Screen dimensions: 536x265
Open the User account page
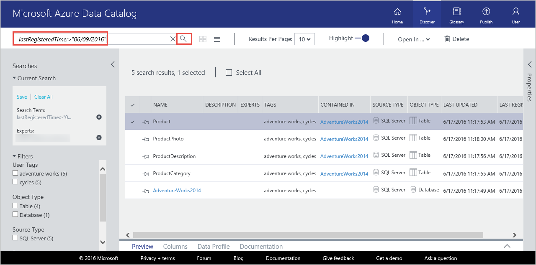(515, 14)
